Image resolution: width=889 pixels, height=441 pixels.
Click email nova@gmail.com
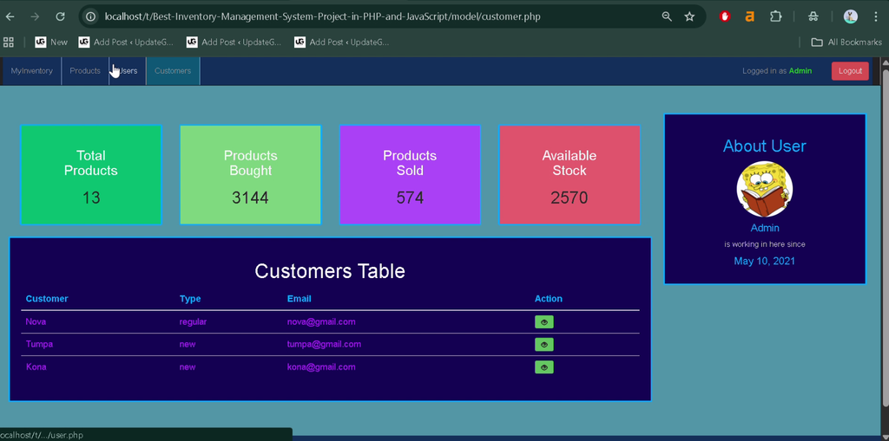(321, 322)
